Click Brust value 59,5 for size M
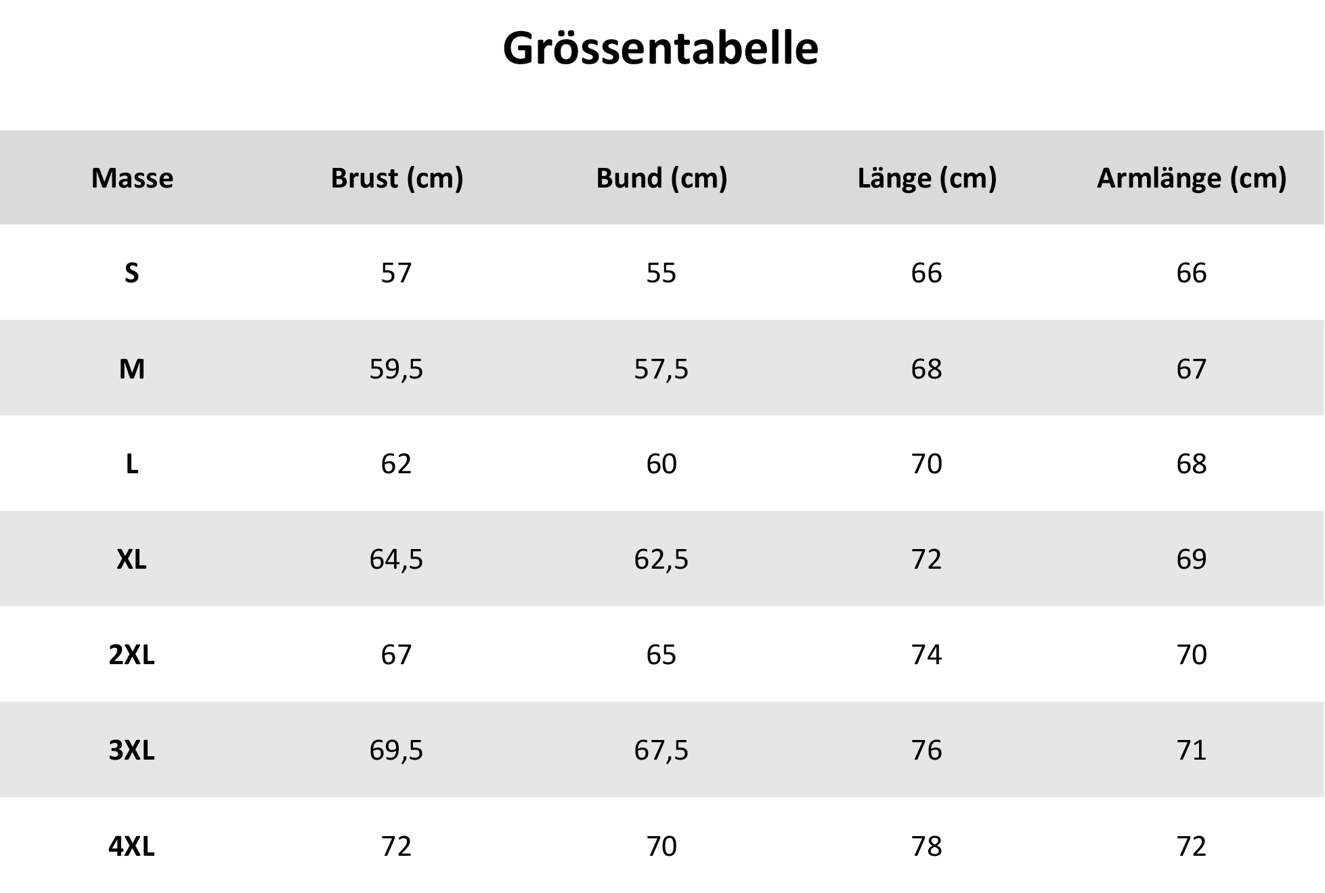Viewport: 1325px width, 893px height. pos(396,369)
